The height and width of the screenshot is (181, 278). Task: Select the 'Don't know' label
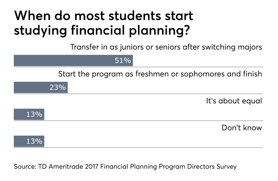point(242,128)
